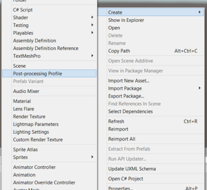Click Reimport menu entry
Image resolution: width=207 pixels, height=190 pixels.
point(151,129)
